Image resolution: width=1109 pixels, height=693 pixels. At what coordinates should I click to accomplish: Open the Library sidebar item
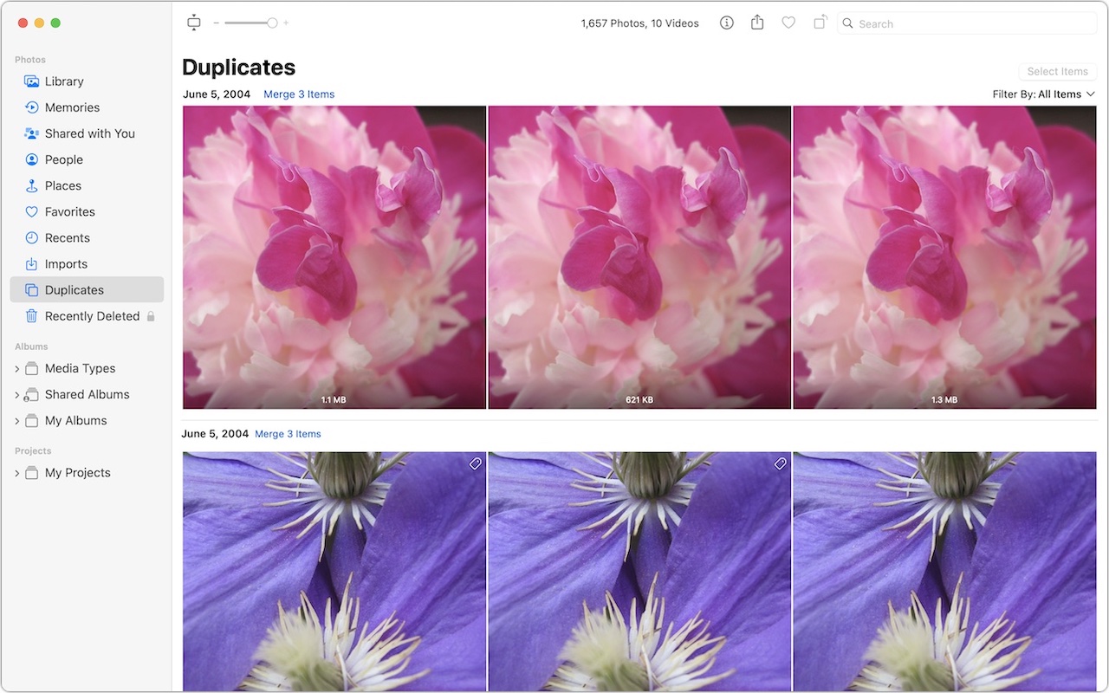64,81
